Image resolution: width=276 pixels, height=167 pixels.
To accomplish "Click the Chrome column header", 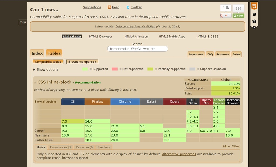I will click(x=125, y=102).
